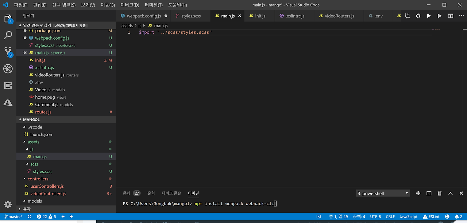Open the Azure view in activity bar

8,103
